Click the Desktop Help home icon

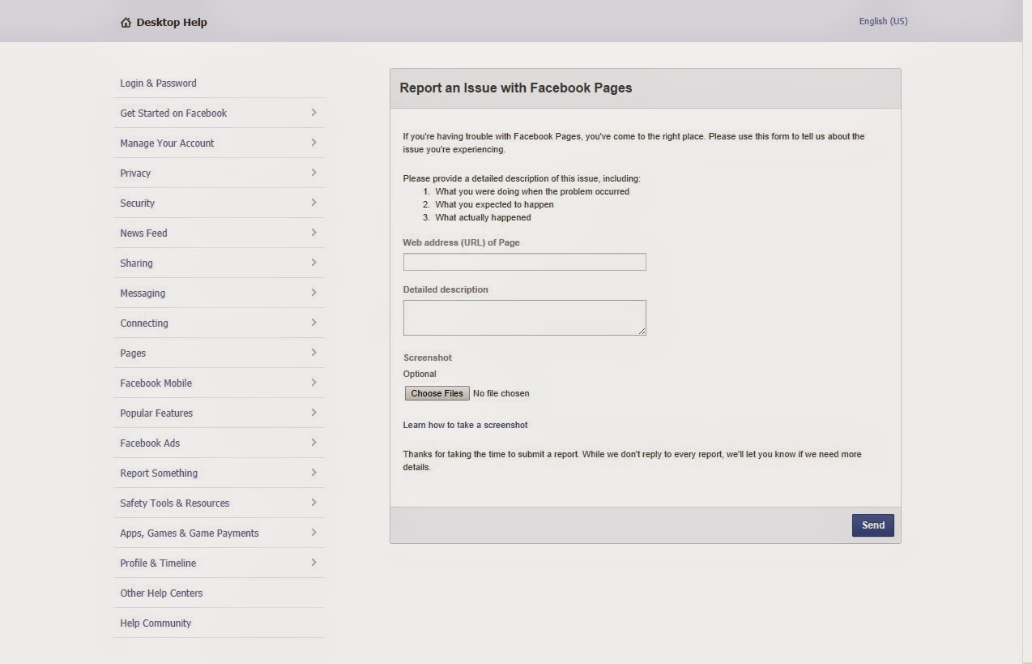pyautogui.click(x=126, y=23)
